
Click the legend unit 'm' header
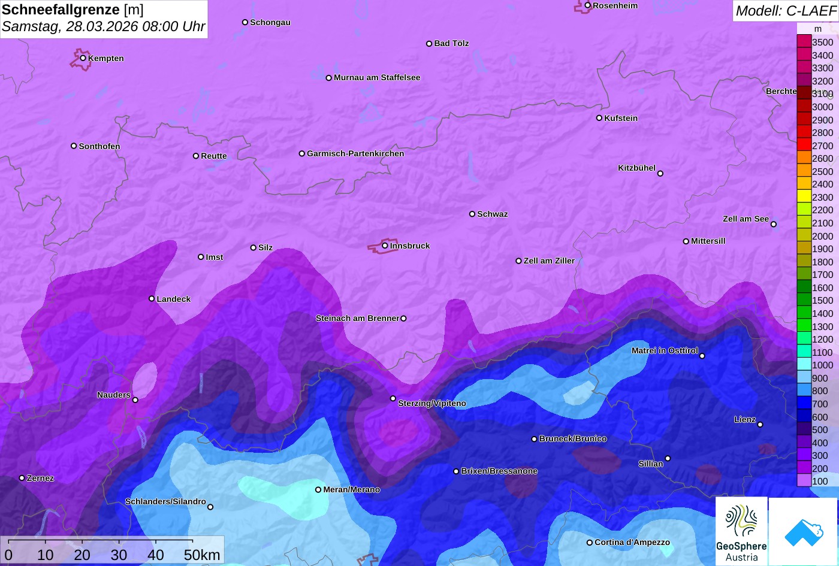tap(818, 29)
